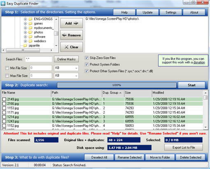
Task: Open the Help button
Action: coord(124,12)
